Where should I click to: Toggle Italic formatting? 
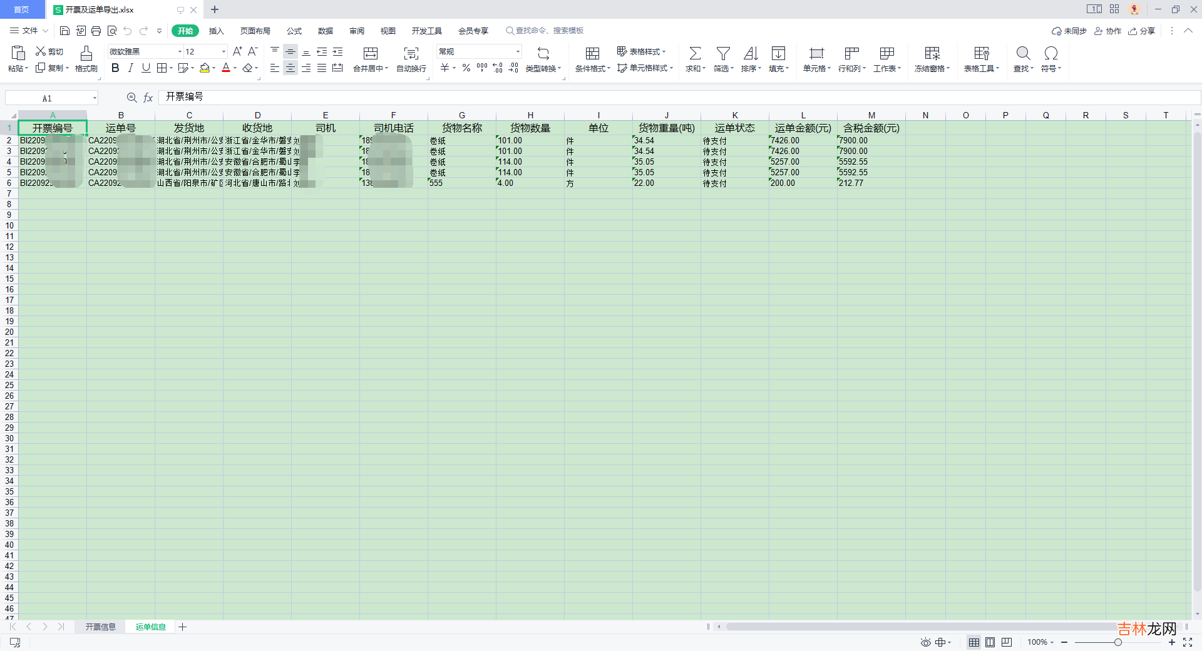coord(130,68)
